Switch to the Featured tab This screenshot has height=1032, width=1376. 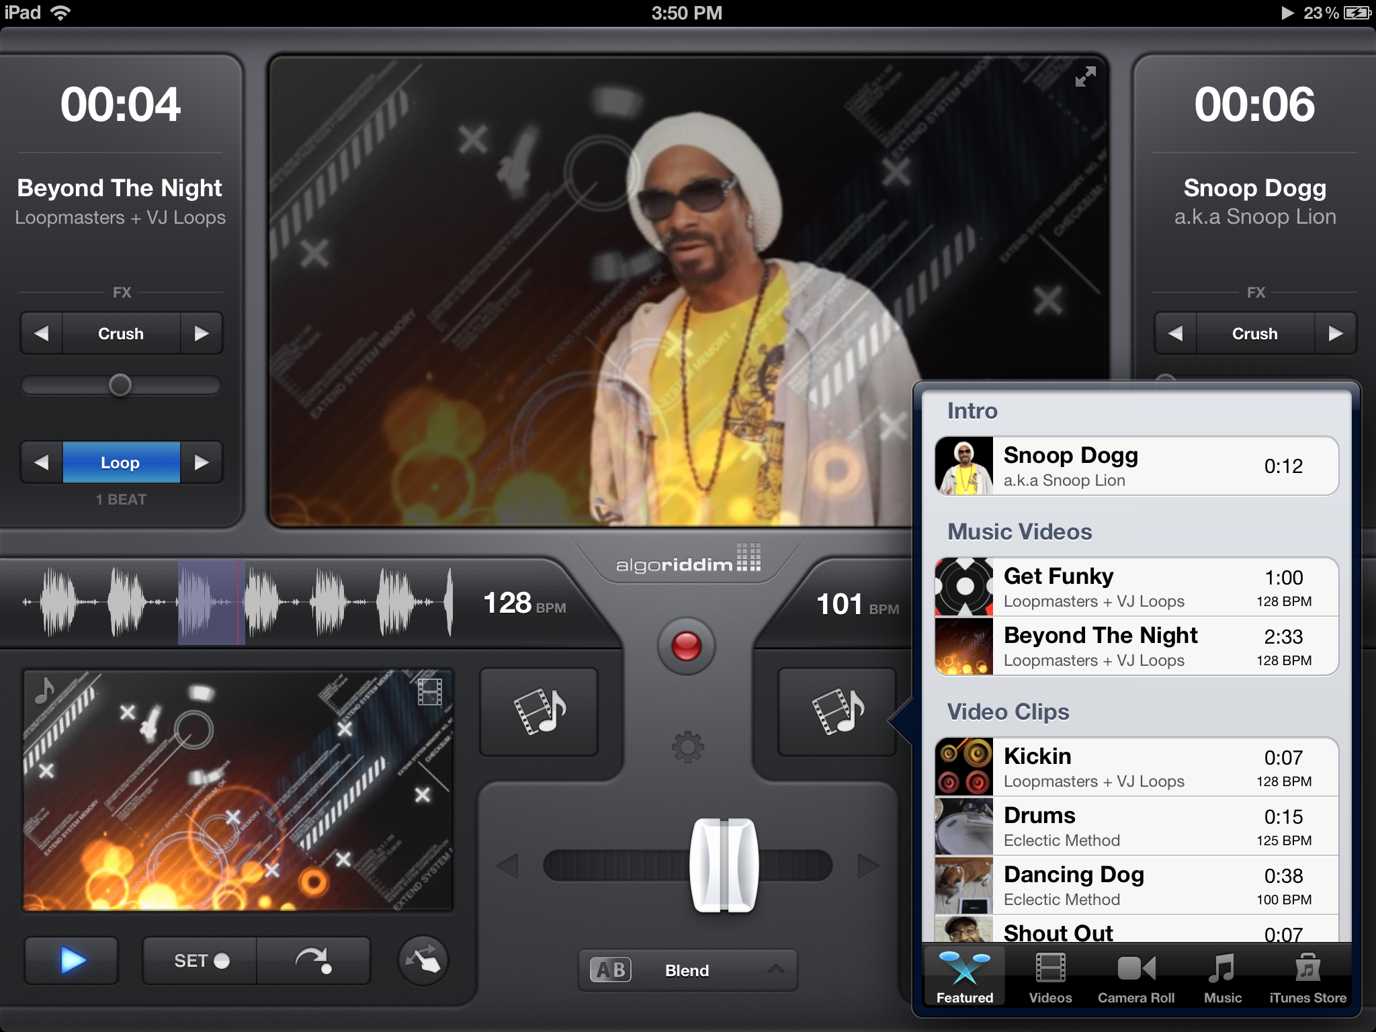tap(965, 978)
